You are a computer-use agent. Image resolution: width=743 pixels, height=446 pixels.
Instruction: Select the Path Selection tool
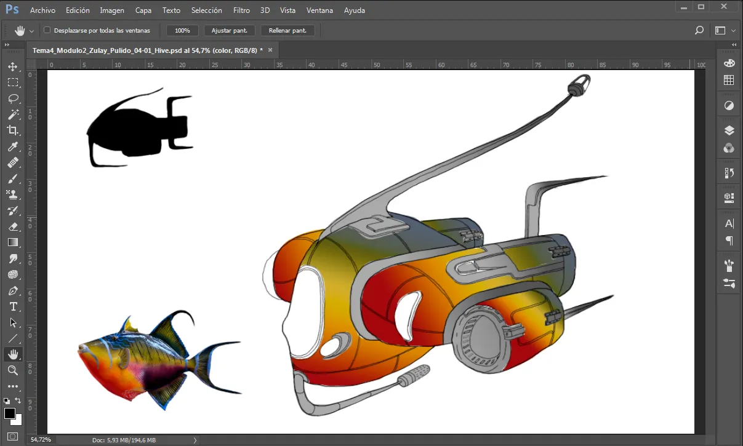[x=13, y=322]
